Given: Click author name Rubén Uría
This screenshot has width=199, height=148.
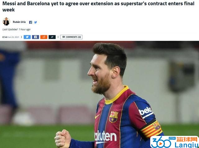Looking at the screenshot, I should point(19,22).
